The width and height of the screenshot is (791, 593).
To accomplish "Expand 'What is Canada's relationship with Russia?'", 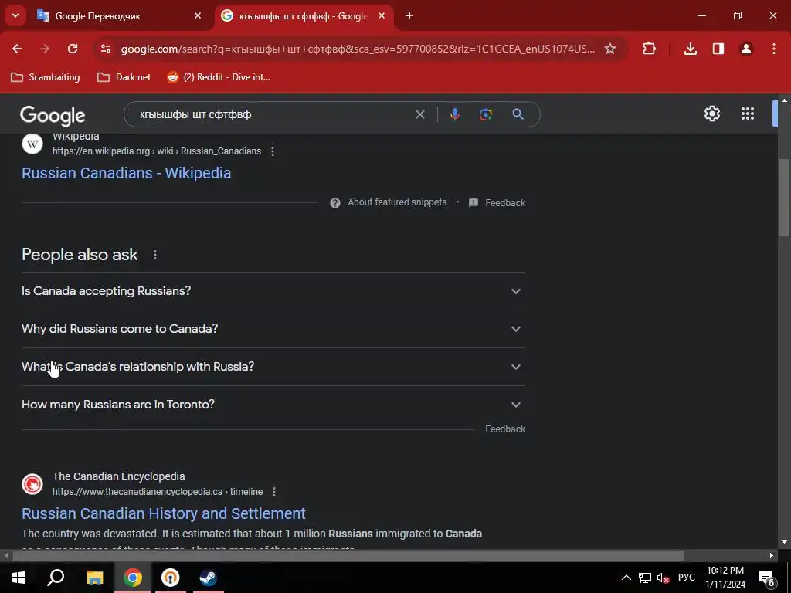I will (x=273, y=367).
